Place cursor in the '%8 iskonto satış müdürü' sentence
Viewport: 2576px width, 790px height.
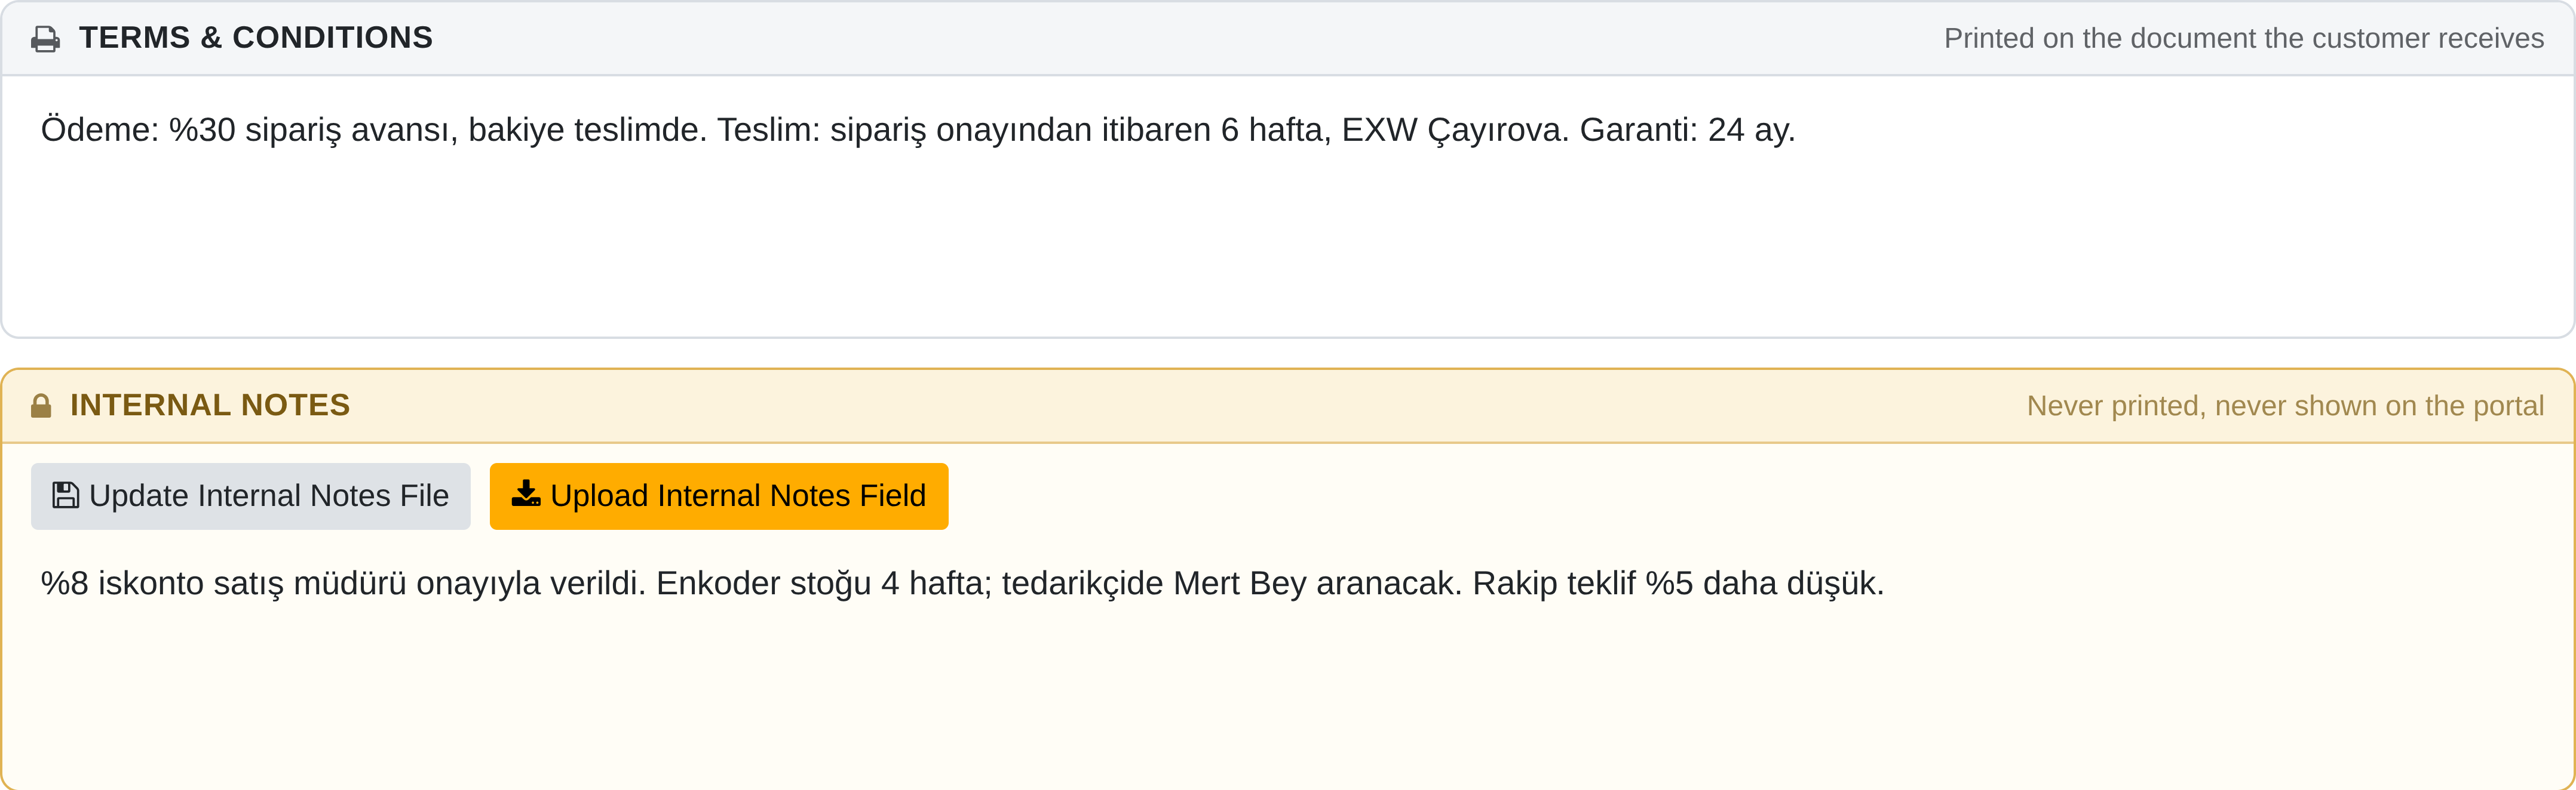pyautogui.click(x=343, y=584)
